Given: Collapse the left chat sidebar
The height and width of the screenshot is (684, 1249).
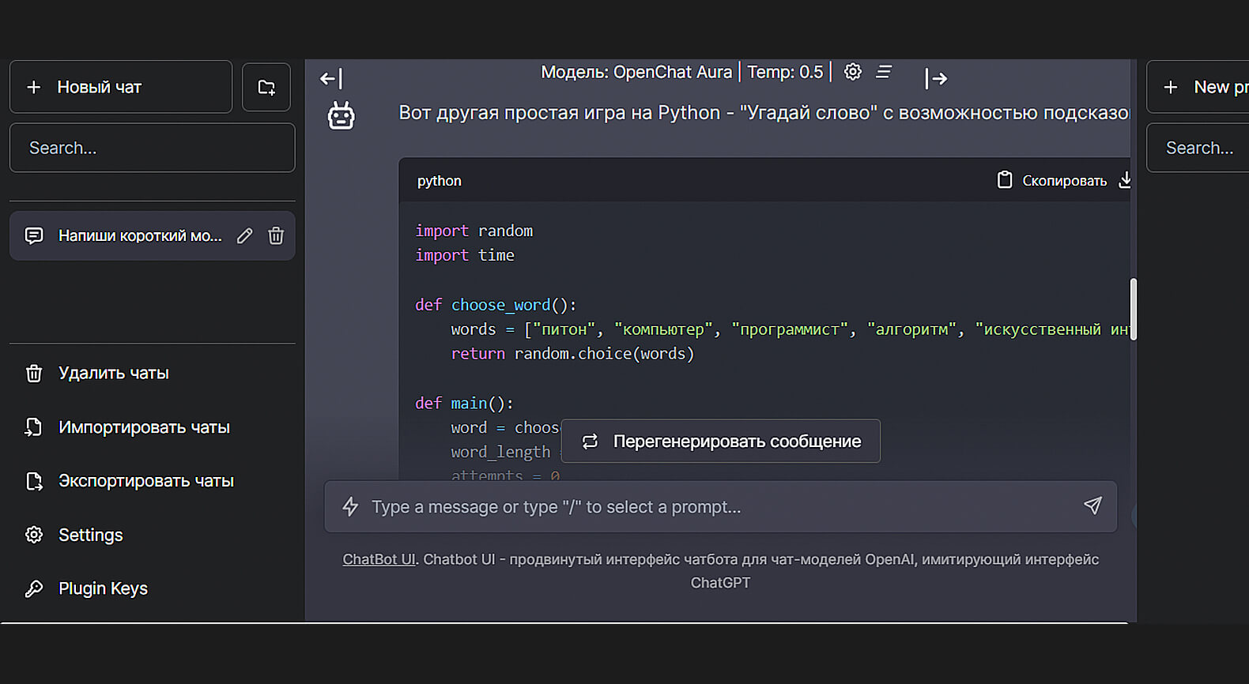Looking at the screenshot, I should 331,78.
